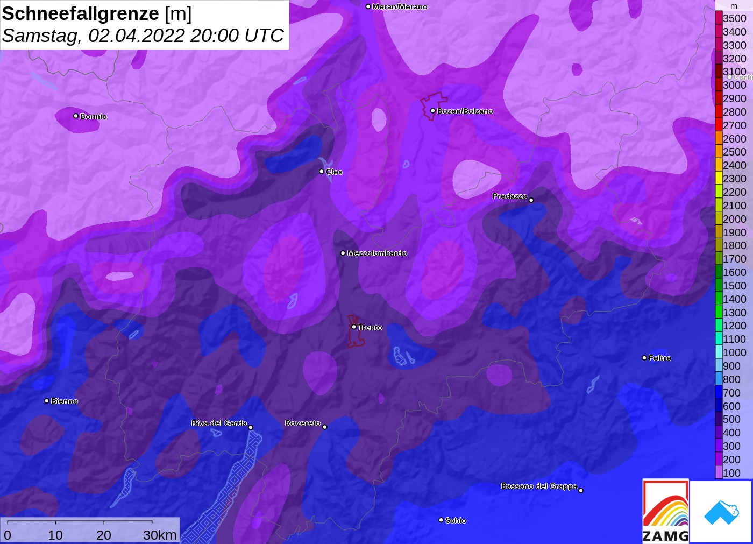Click the 2700 m red legend swatch
753x544 pixels.
point(719,125)
